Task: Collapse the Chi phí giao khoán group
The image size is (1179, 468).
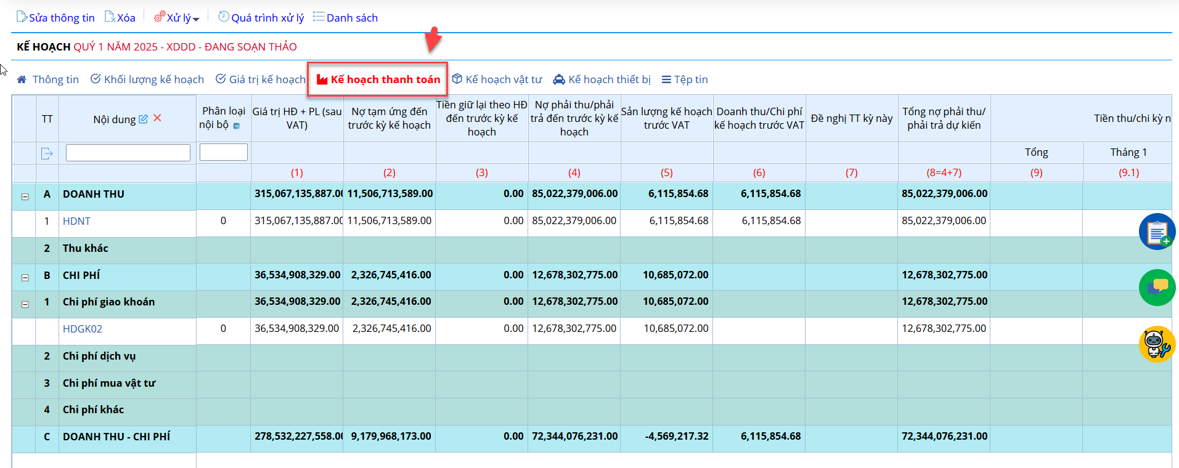Action: pos(25,304)
